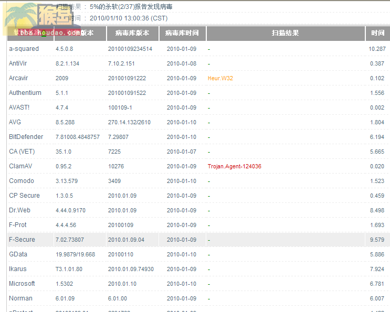
Task: Select the CA (VET) scanner name
Action: (22, 151)
